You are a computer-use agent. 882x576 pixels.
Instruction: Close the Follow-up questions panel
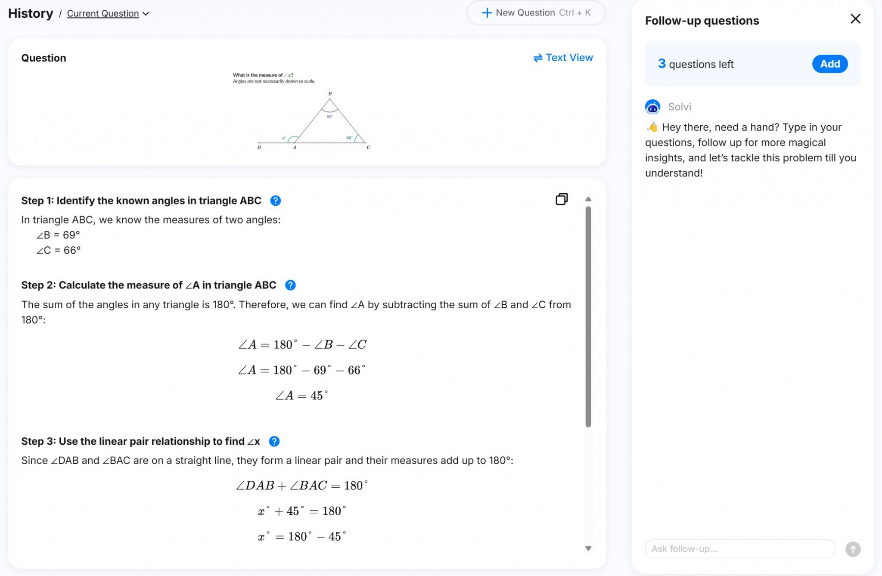click(856, 19)
